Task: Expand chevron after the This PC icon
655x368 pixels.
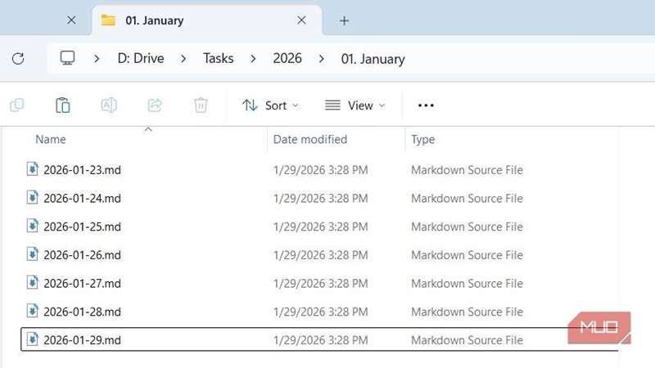Action: [x=97, y=59]
